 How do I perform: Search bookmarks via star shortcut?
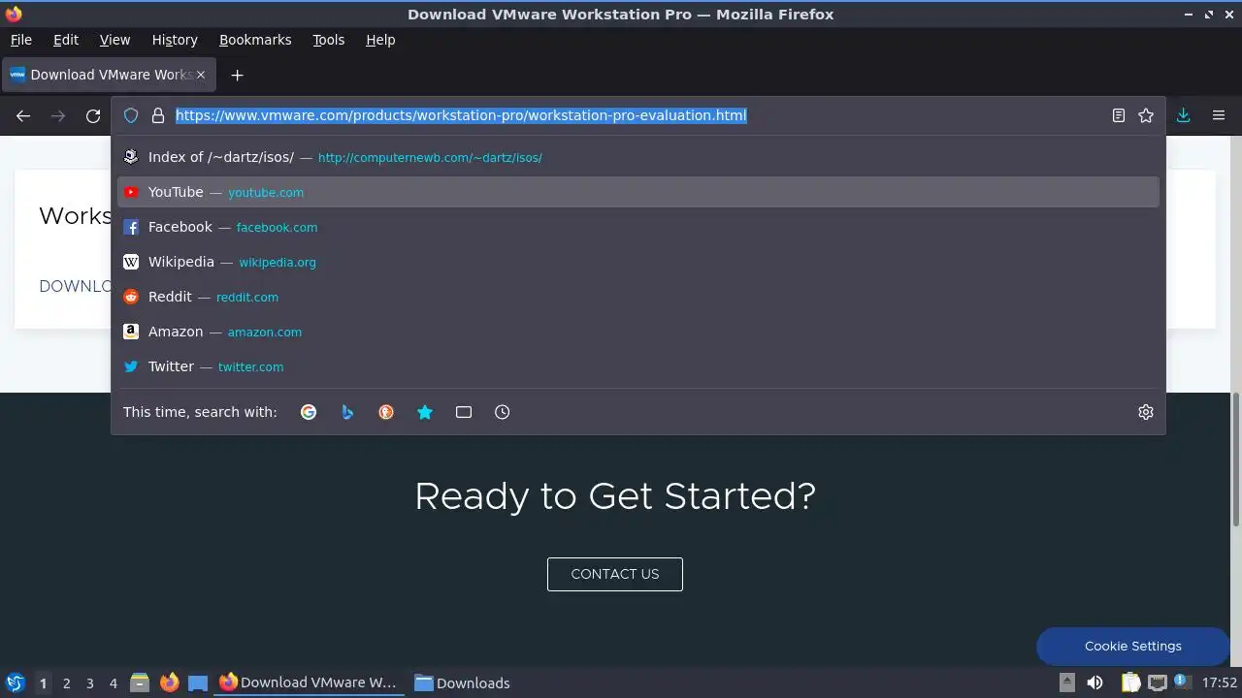[x=425, y=412]
